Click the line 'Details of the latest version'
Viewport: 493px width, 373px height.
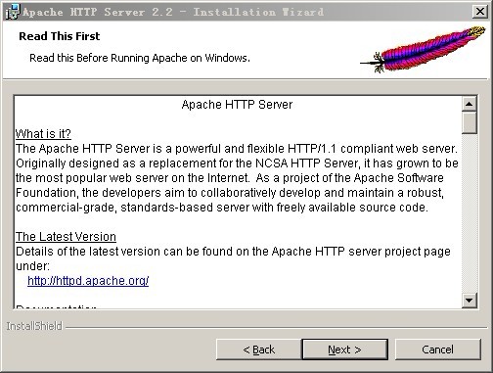[x=233, y=252]
